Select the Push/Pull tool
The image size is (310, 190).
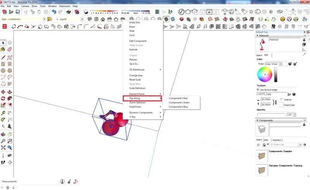pyautogui.click(x=9, y=92)
